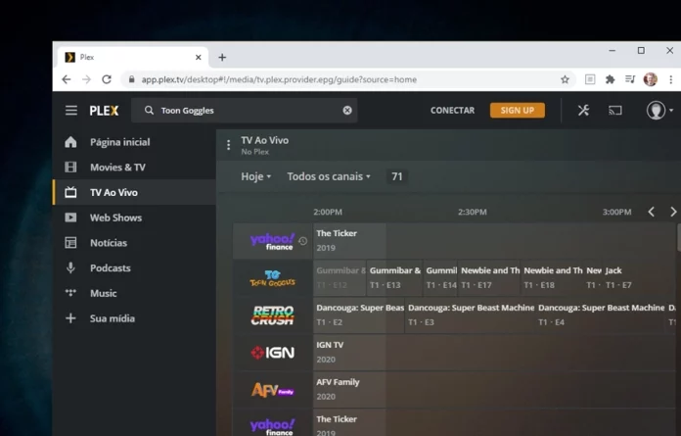Open the Chrome profile avatar
The height and width of the screenshot is (436, 681).
[x=650, y=79]
